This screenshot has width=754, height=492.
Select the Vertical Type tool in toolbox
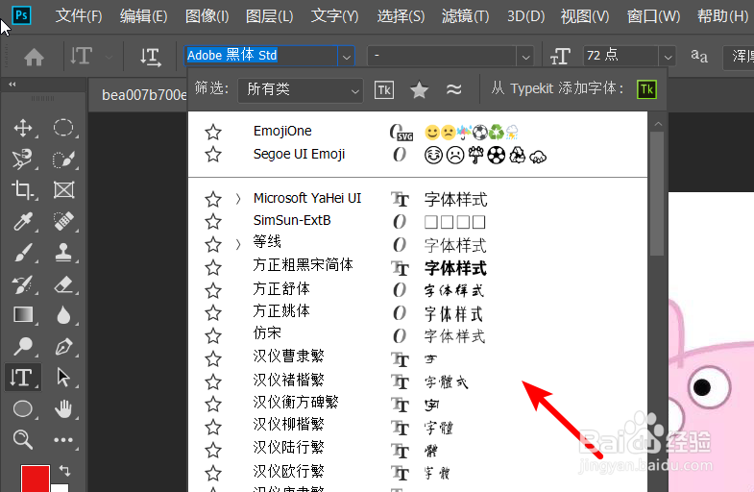(22, 378)
